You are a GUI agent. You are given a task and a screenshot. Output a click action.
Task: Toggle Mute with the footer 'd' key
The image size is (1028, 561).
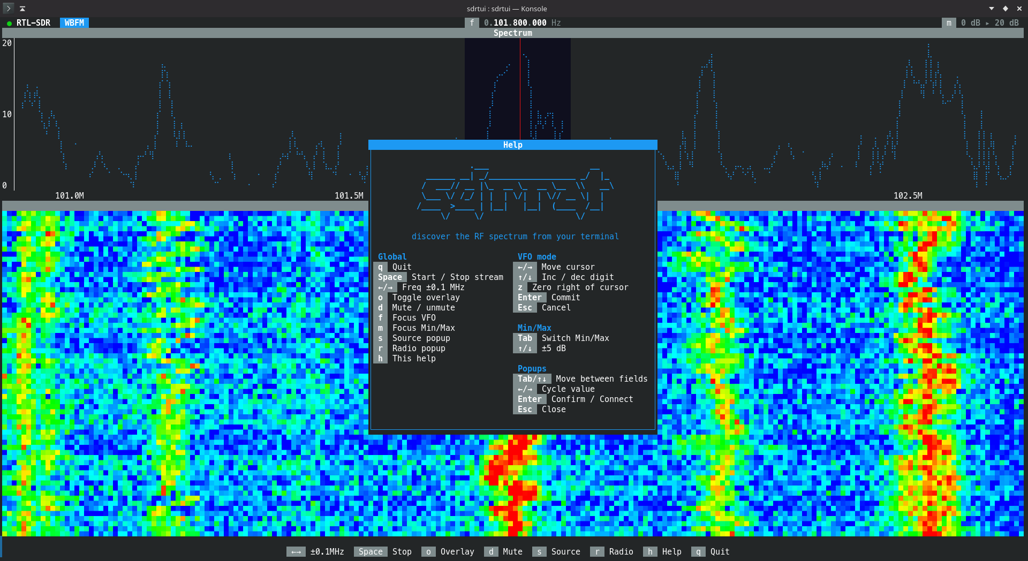coord(491,551)
